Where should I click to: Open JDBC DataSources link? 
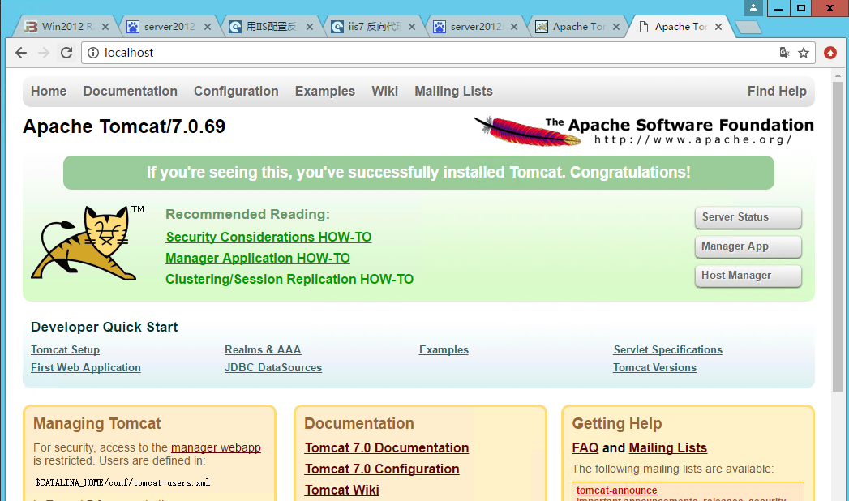(x=273, y=367)
